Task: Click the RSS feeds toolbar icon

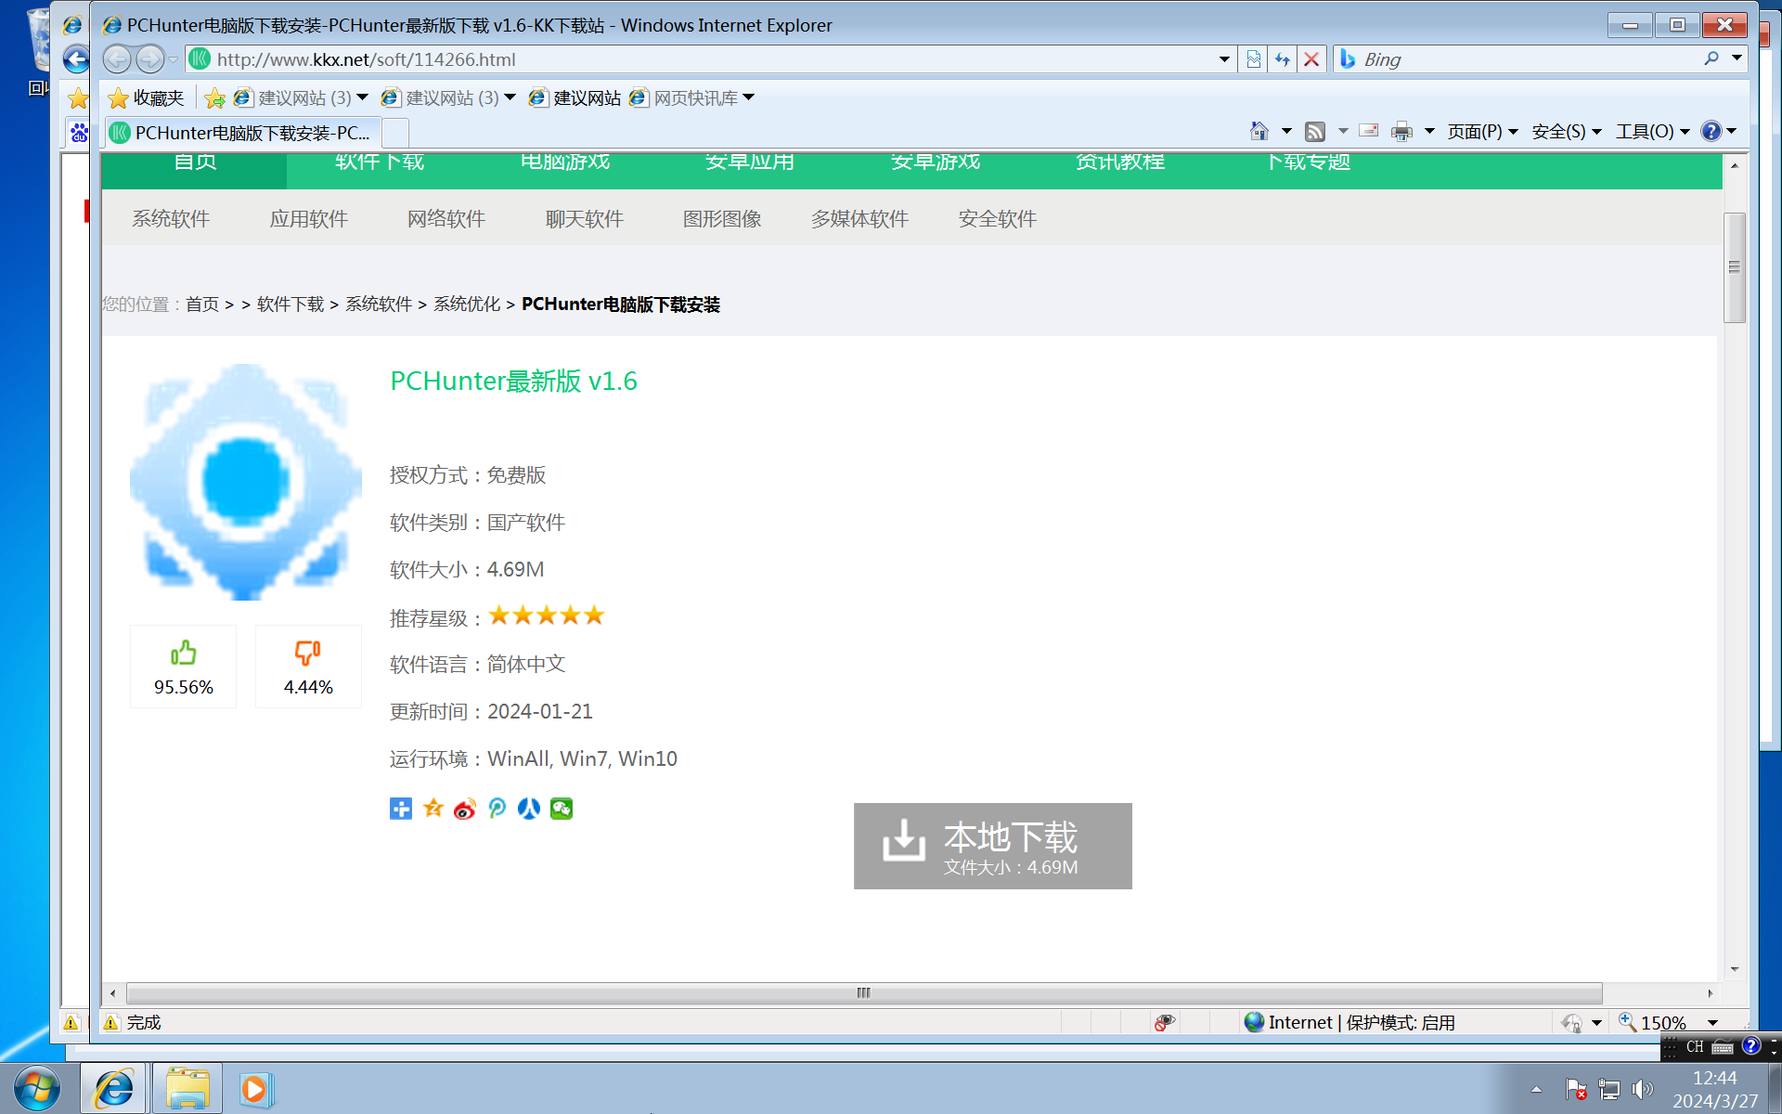Action: pos(1314,131)
